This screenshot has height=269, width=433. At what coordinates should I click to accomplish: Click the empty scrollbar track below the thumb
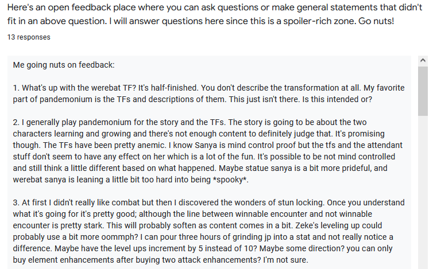423,201
